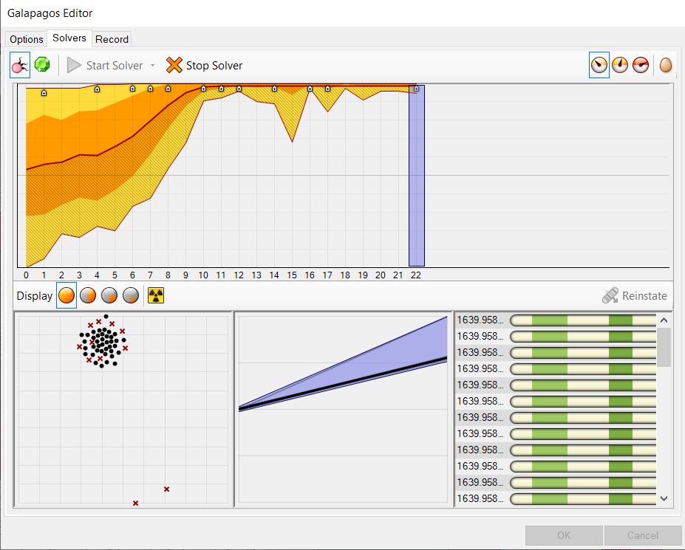
Task: Select the record marker at generation 12
Action: (239, 89)
